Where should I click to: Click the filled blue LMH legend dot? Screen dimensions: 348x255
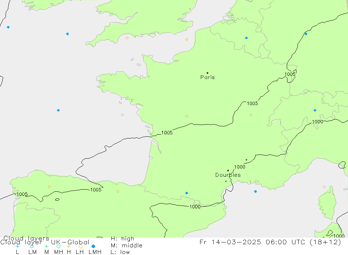[93, 246]
